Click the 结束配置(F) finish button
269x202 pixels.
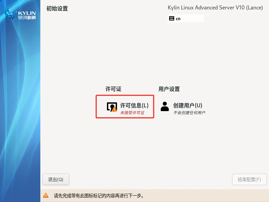(249, 179)
